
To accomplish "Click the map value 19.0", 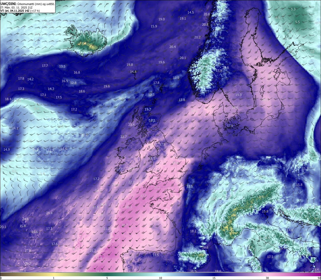I will pyautogui.click(x=162, y=19).
